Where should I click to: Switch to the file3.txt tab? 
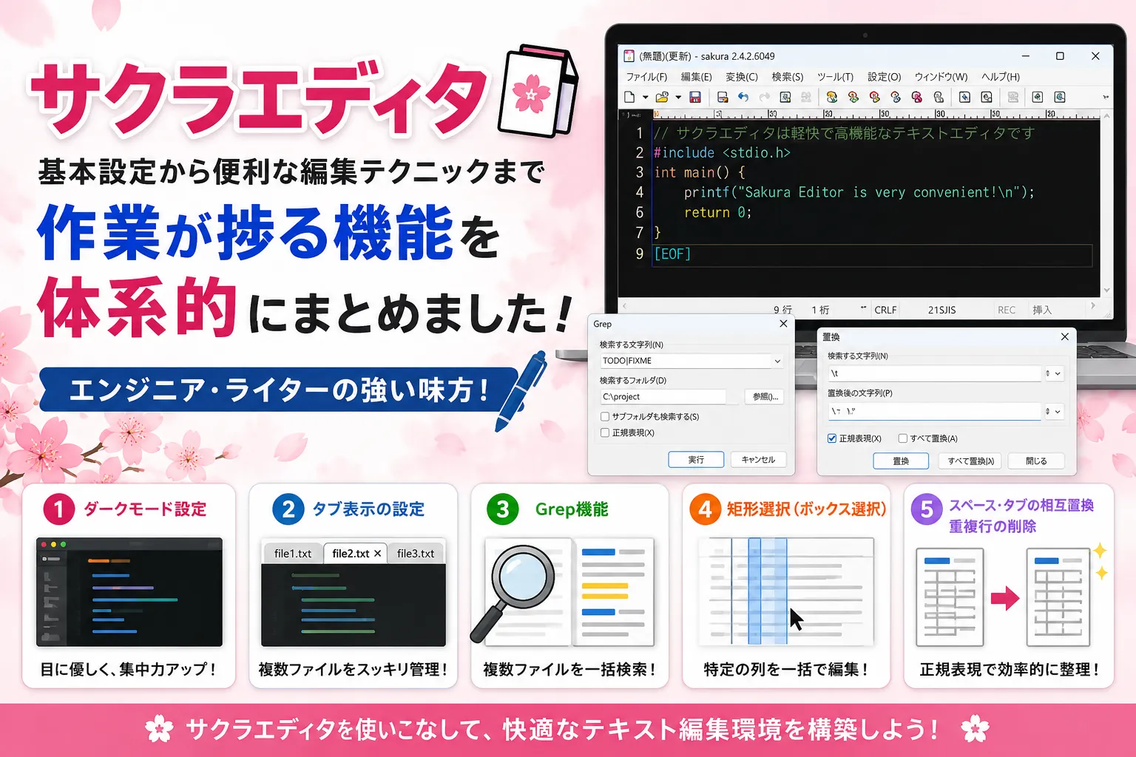[416, 554]
